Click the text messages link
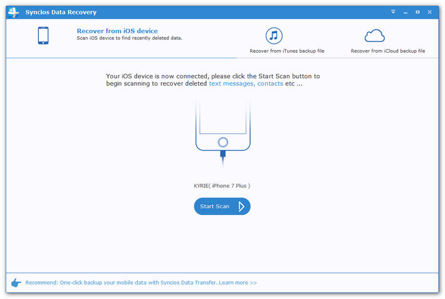Screen dimensions: 445x299 pyautogui.click(x=232, y=83)
